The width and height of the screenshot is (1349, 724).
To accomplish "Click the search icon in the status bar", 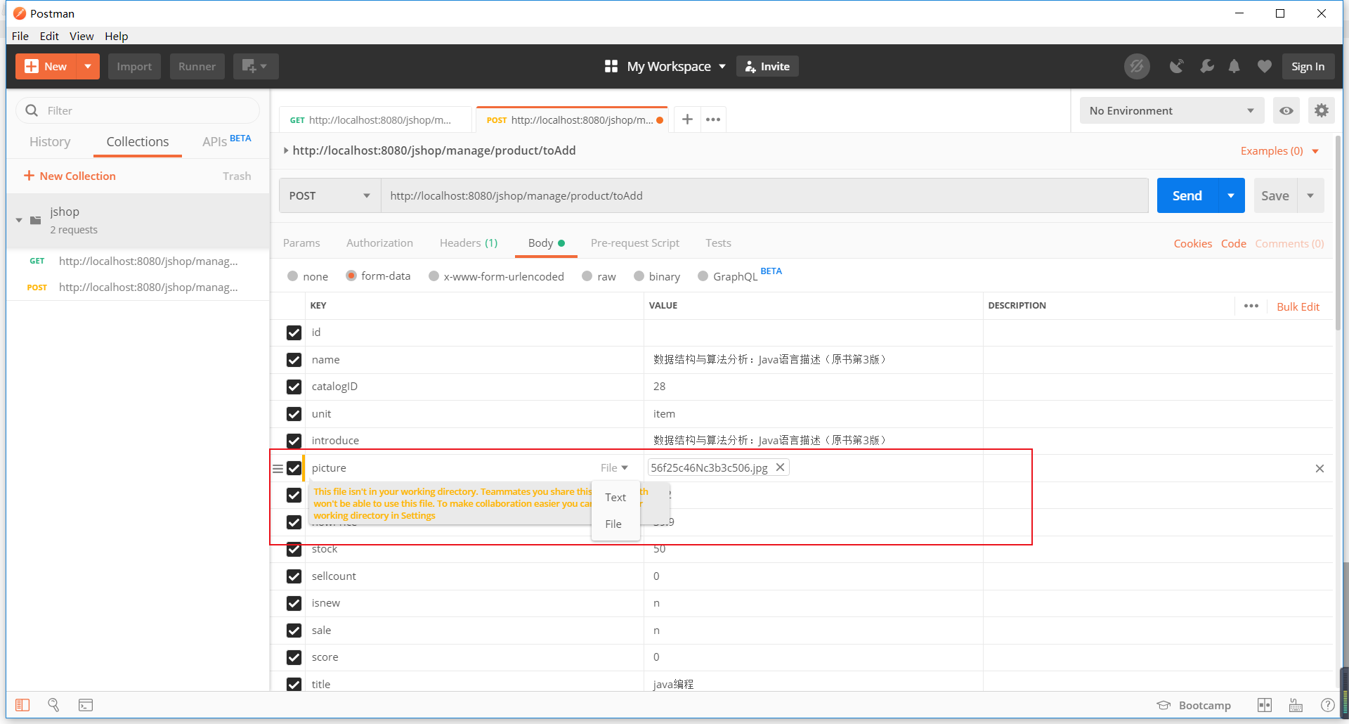I will tap(53, 705).
